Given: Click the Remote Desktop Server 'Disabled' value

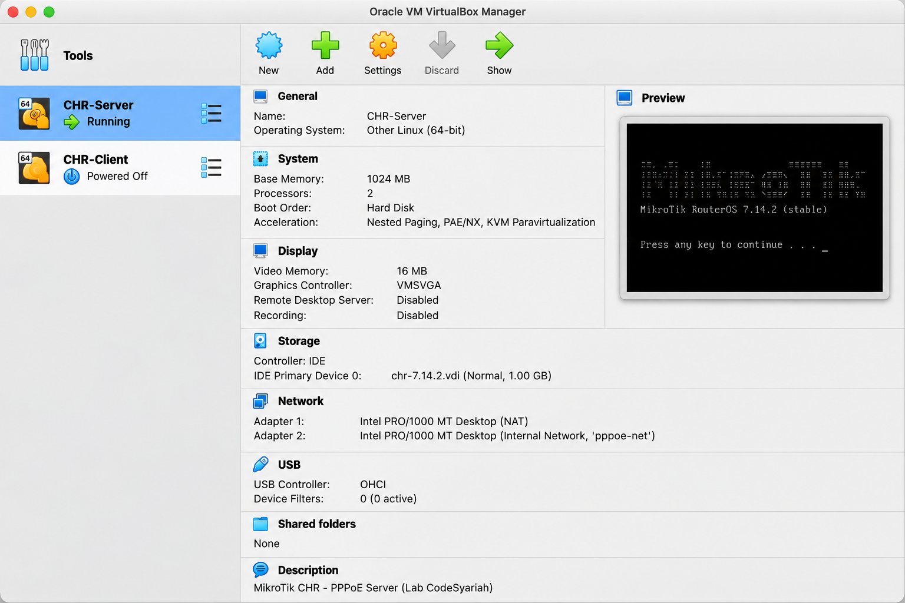Looking at the screenshot, I should click(x=418, y=300).
